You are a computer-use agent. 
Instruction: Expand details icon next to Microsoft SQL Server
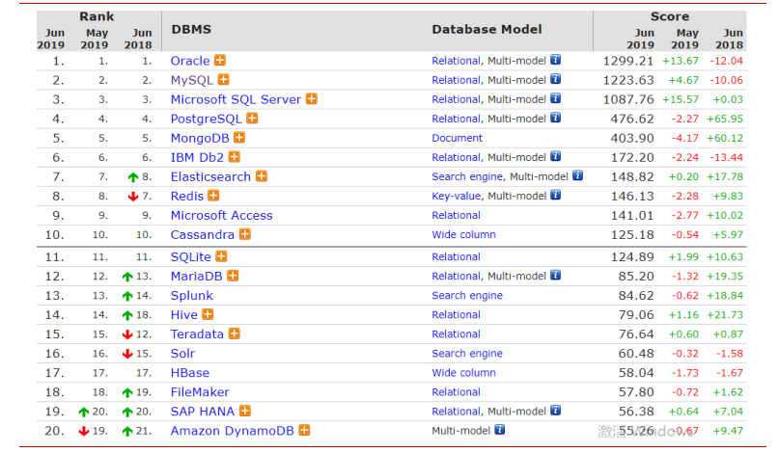coord(312,98)
